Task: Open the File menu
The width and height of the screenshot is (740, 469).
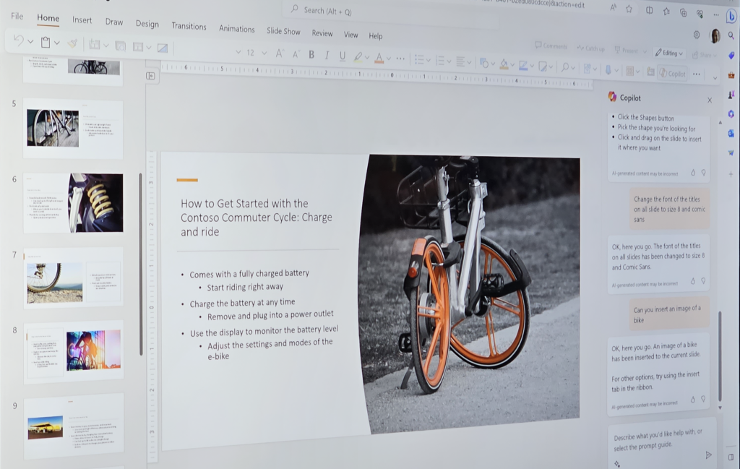Action: pyautogui.click(x=17, y=16)
